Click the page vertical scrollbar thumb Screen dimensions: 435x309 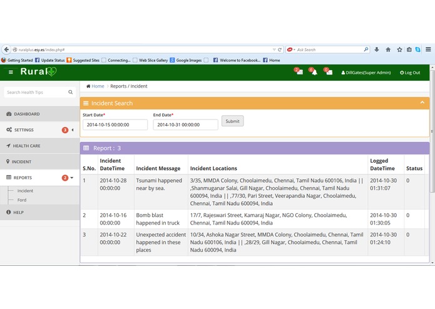point(432,131)
